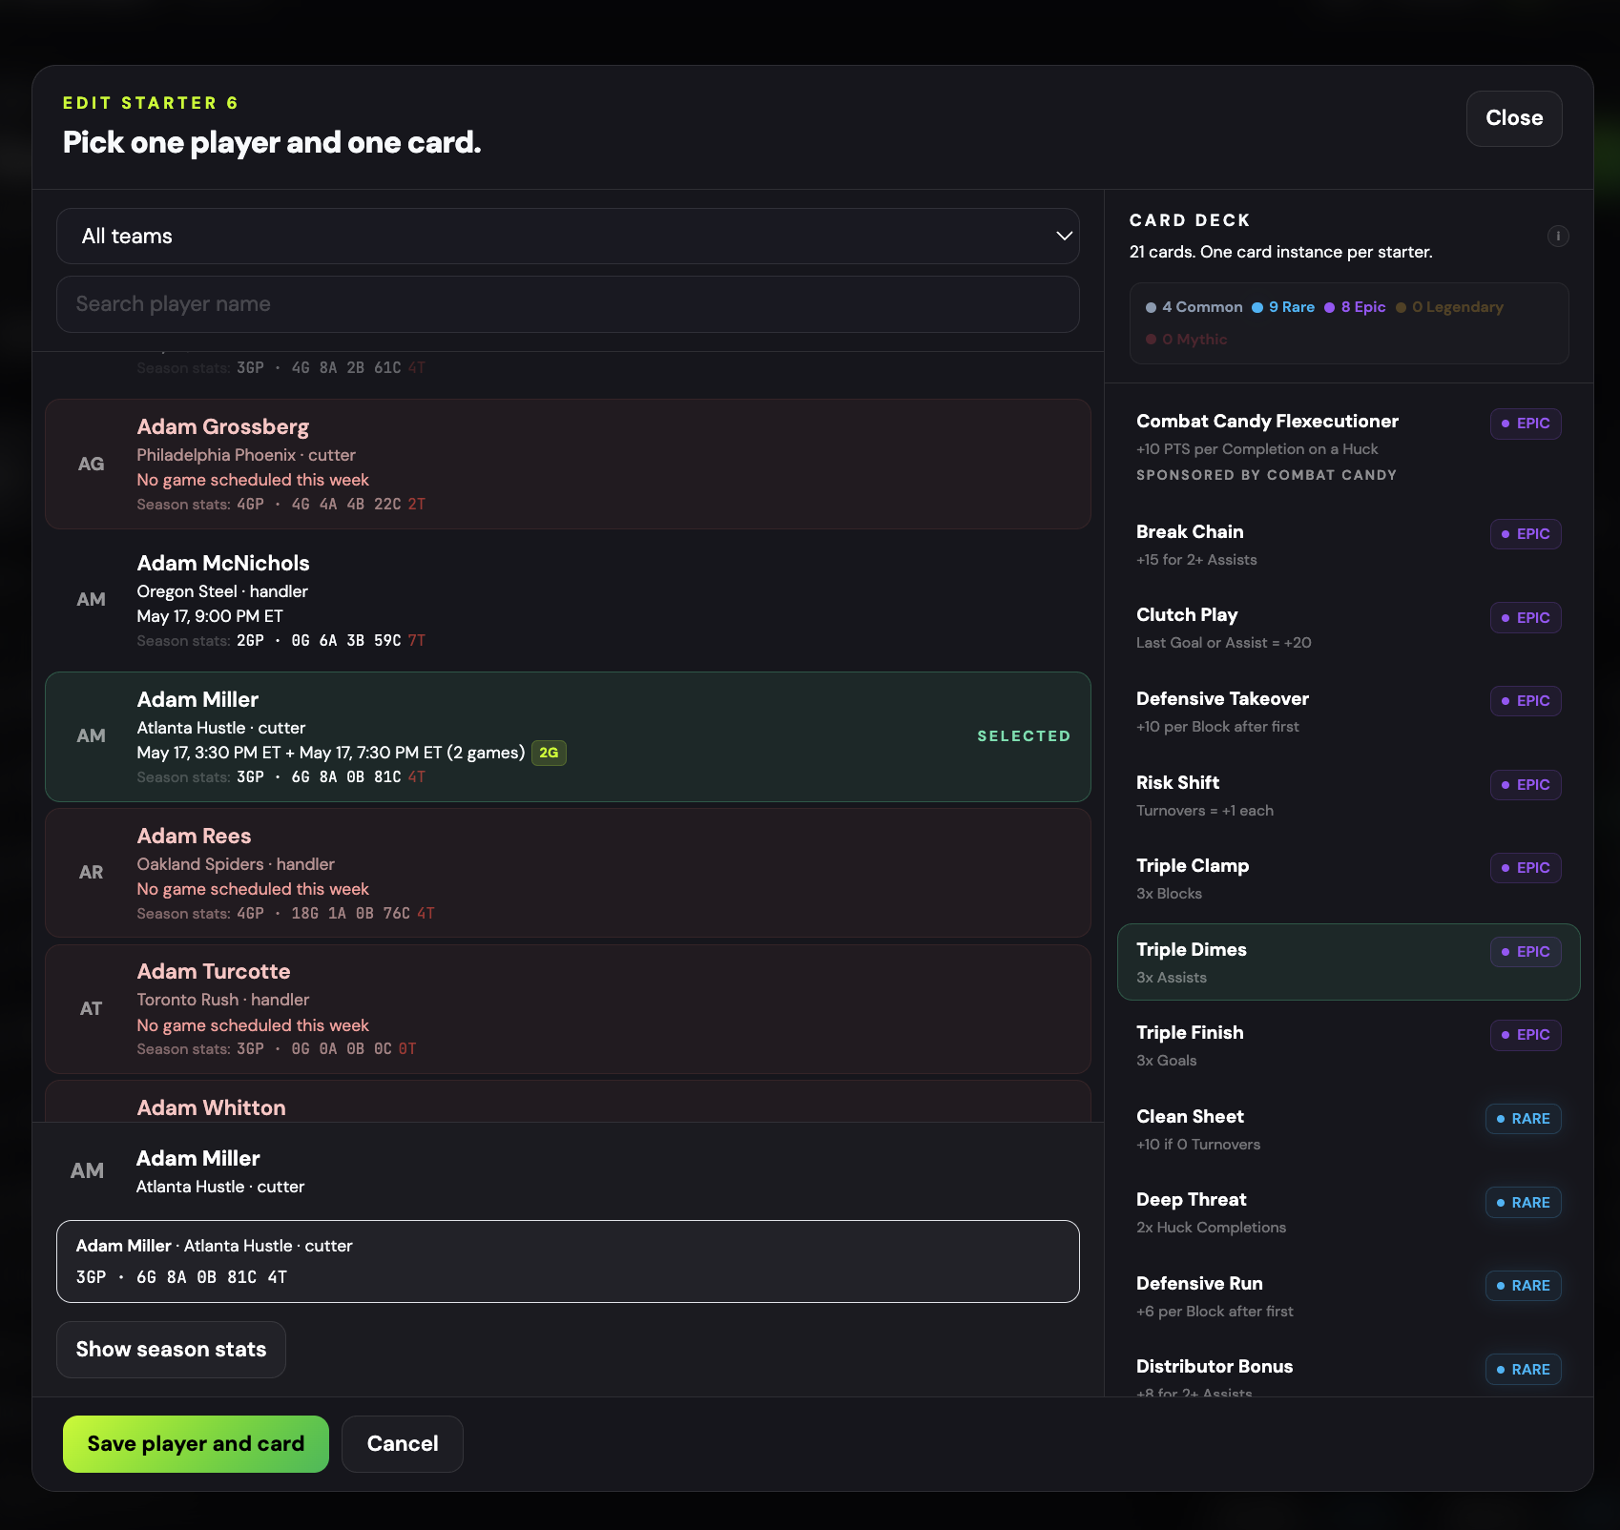Pick the Combat Candy Flexecutioner card
This screenshot has height=1530, width=1620.
pos(1348,447)
